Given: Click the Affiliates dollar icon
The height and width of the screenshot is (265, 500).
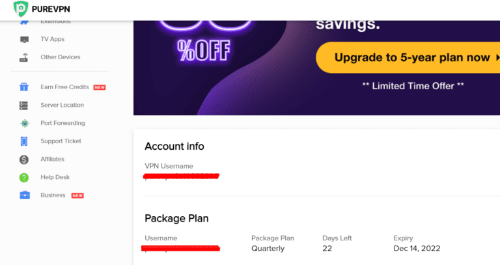Looking at the screenshot, I should pos(24,160).
